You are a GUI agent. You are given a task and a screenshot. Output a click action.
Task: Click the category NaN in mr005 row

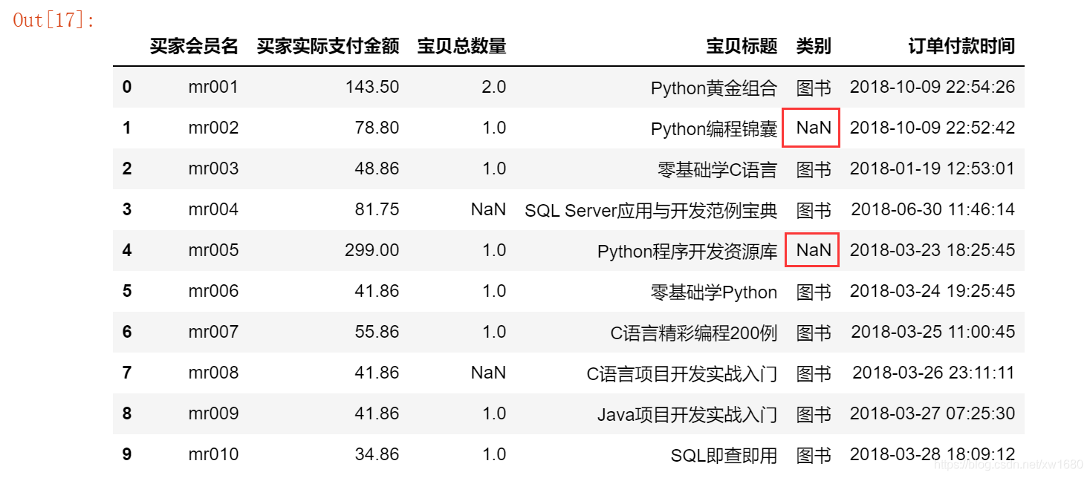(814, 250)
